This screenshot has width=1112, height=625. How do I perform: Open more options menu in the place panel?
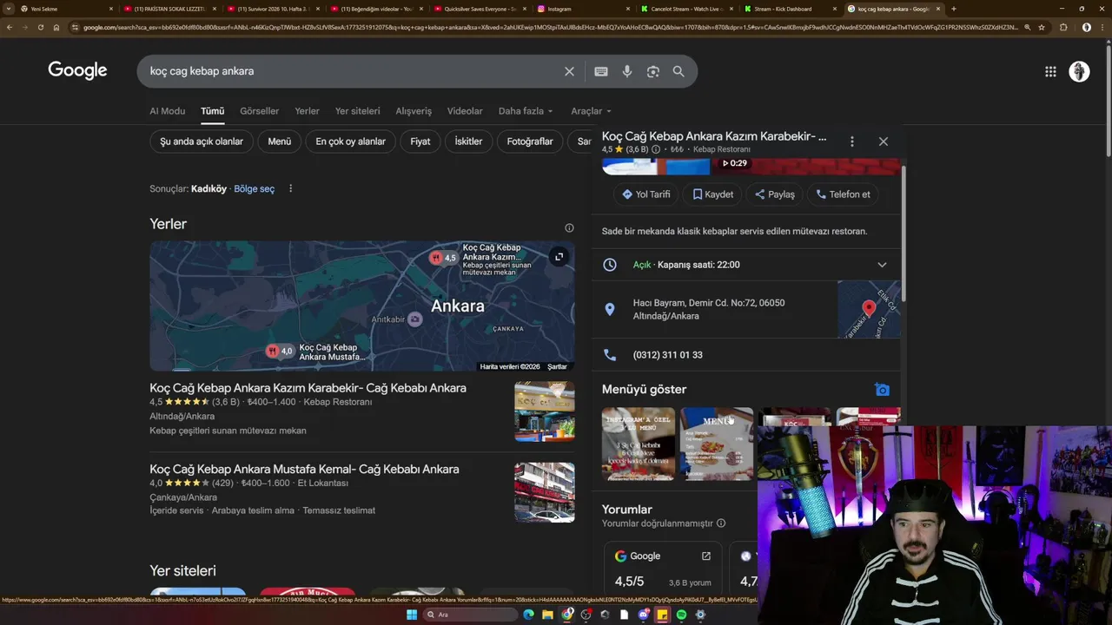pos(851,141)
